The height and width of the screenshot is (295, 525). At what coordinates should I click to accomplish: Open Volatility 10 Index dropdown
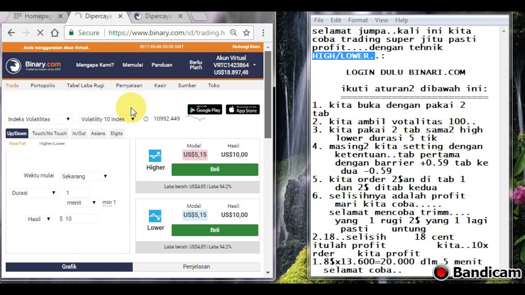click(x=108, y=119)
